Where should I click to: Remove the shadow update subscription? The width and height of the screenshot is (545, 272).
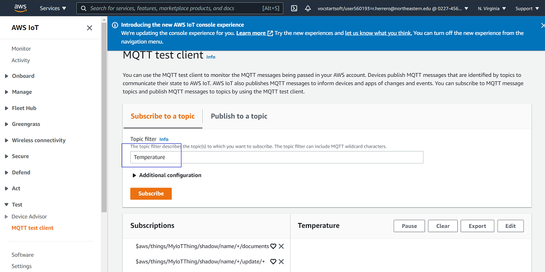coord(281,262)
